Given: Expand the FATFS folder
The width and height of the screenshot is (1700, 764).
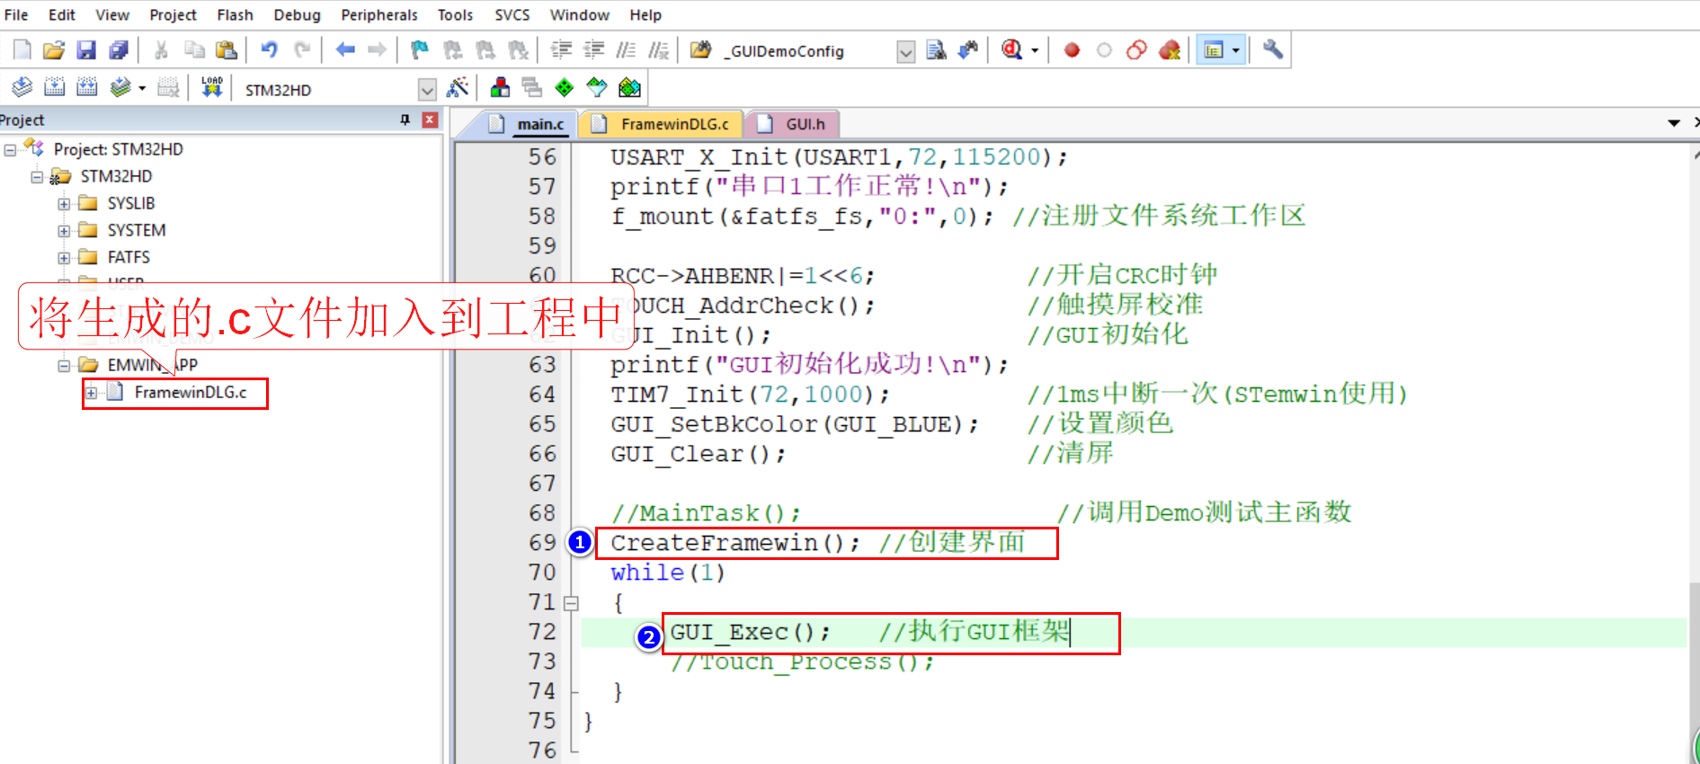Looking at the screenshot, I should pyautogui.click(x=64, y=258).
